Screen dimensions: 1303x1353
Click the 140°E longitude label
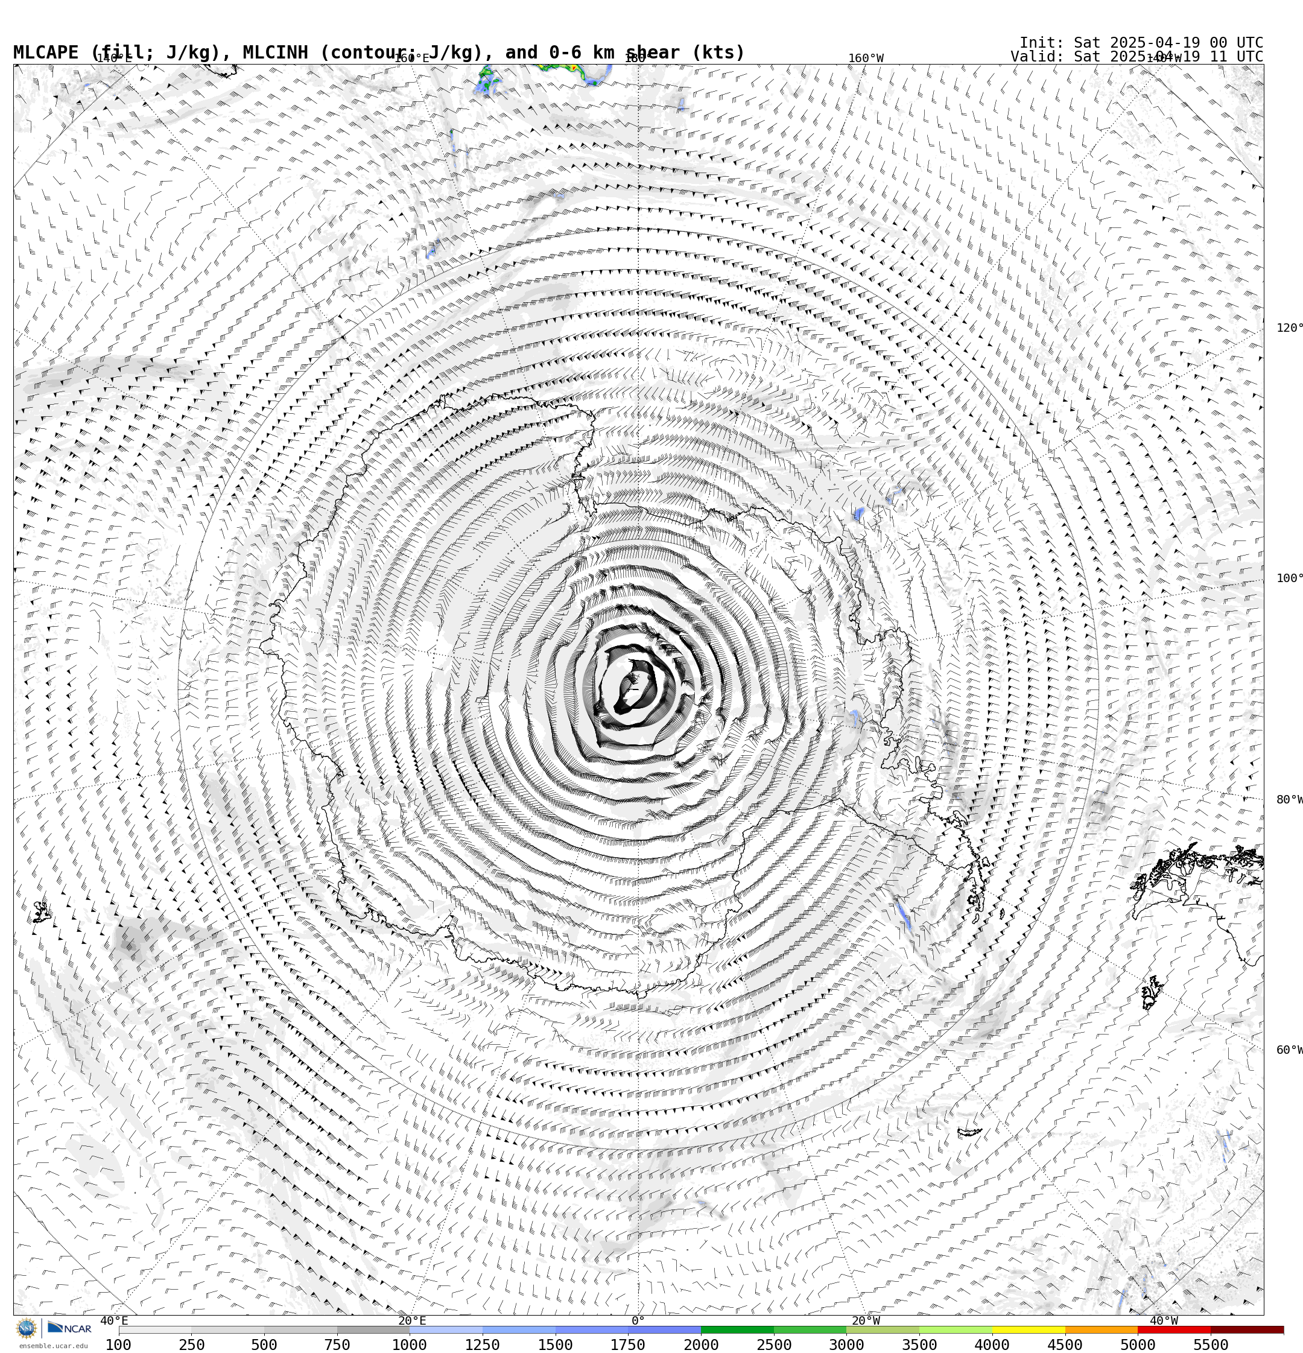tap(114, 58)
